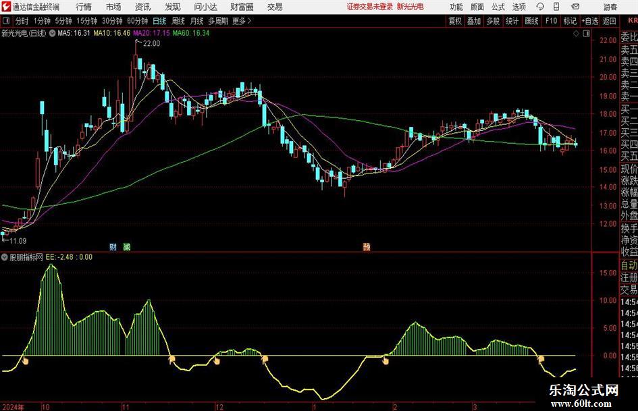Switch to 15分钟 period

87,21
